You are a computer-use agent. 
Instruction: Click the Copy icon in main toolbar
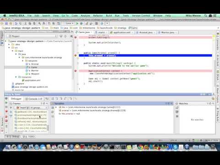[30, 23]
